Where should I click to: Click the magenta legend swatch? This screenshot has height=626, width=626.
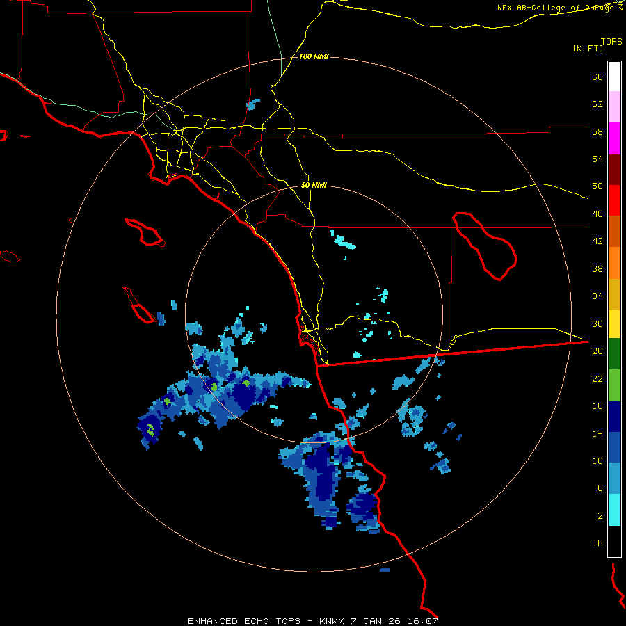click(614, 138)
